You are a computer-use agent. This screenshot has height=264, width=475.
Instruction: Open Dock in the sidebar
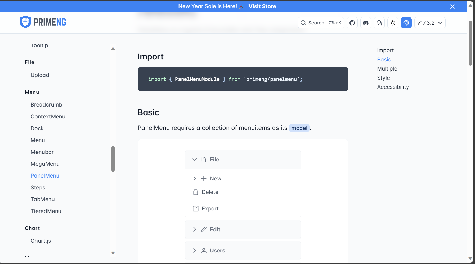coord(37,128)
